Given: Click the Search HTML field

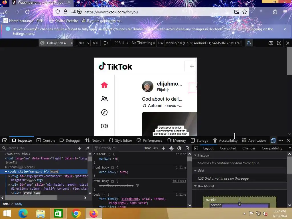Looking at the screenshot, I should point(38,148).
